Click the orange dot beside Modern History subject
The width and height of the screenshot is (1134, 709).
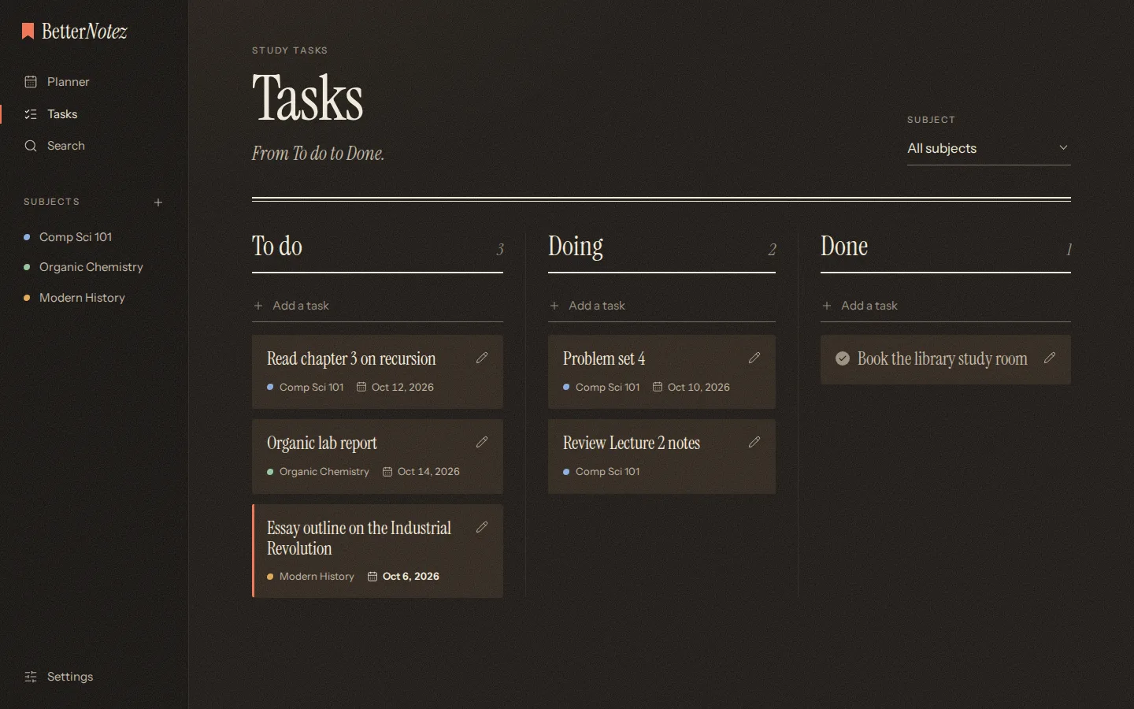tap(27, 298)
